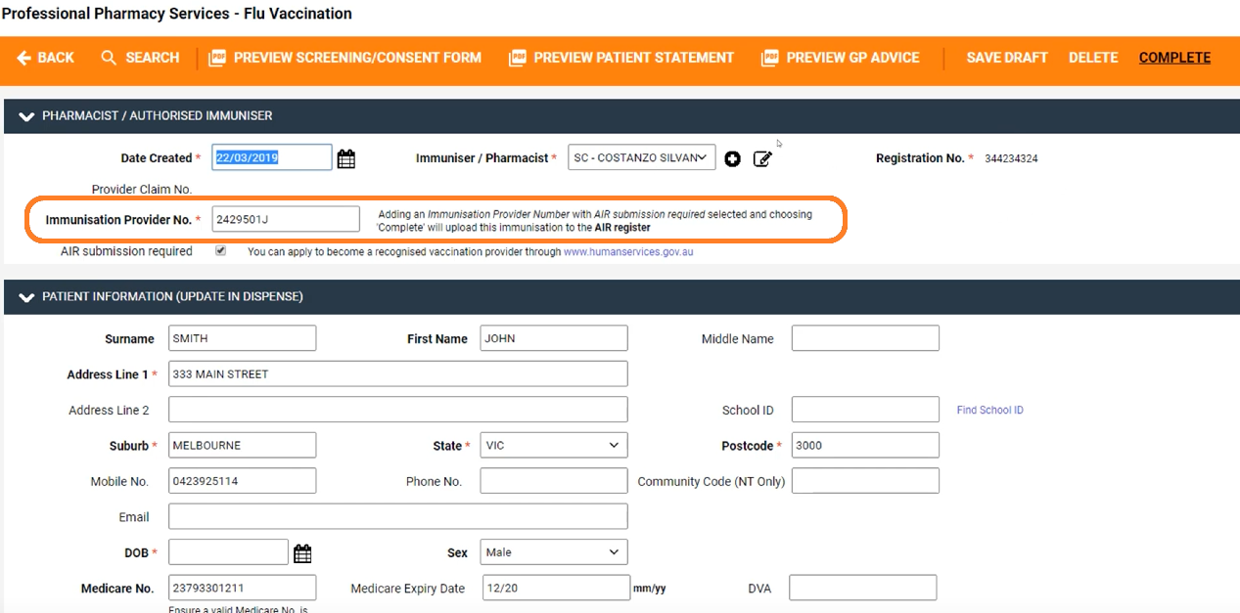Click Surname field containing SMITH
Image resolution: width=1240 pixels, height=613 pixels.
tap(242, 338)
